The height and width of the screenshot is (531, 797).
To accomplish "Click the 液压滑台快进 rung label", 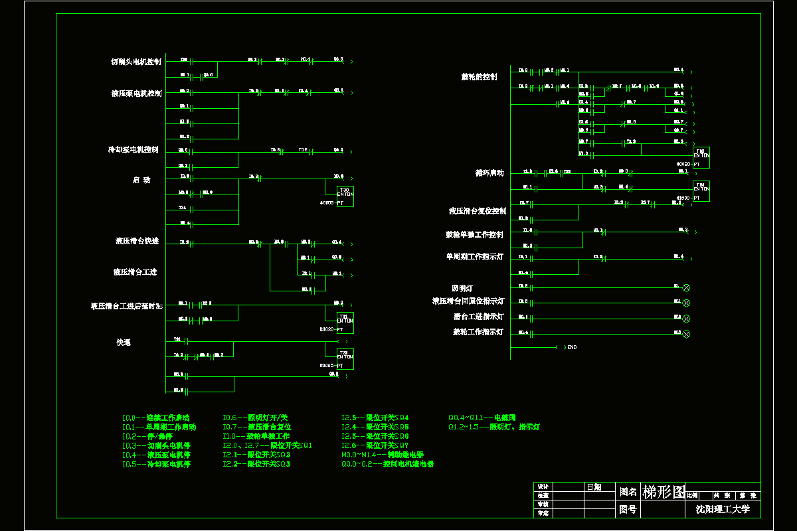I will pos(137,242).
